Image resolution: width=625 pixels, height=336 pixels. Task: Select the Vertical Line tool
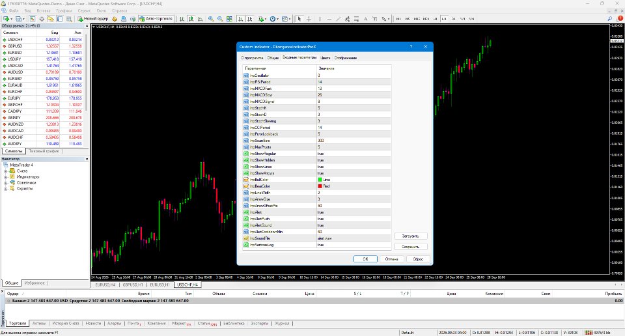(x=320, y=19)
